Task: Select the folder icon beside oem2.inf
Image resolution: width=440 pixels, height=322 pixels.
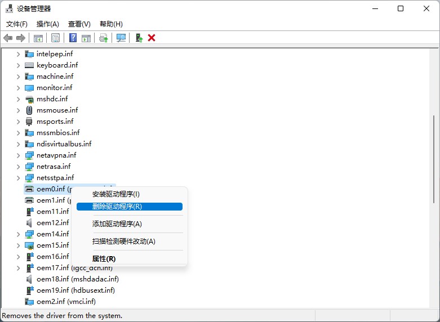Action: [29, 302]
